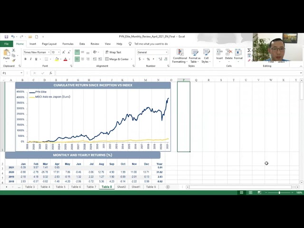Open the font name dropdown
Screen dimensions: 304x228
[48, 52]
